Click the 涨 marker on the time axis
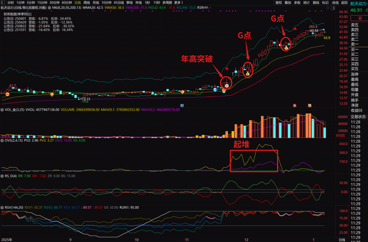The width and height of the screenshot is (368, 242). [x=294, y=106]
